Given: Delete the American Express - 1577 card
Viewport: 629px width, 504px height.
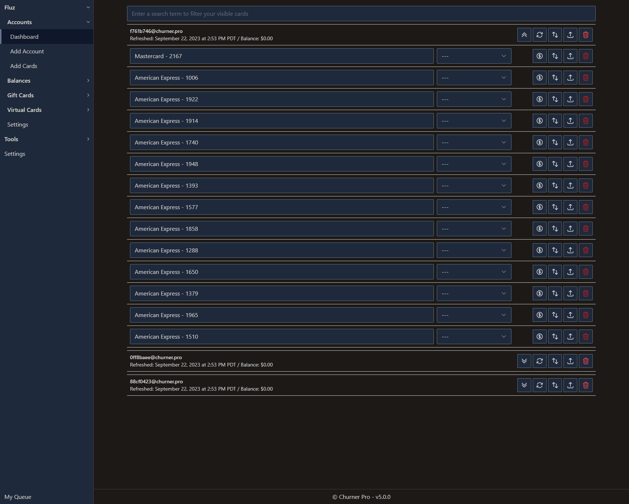Looking at the screenshot, I should [585, 207].
